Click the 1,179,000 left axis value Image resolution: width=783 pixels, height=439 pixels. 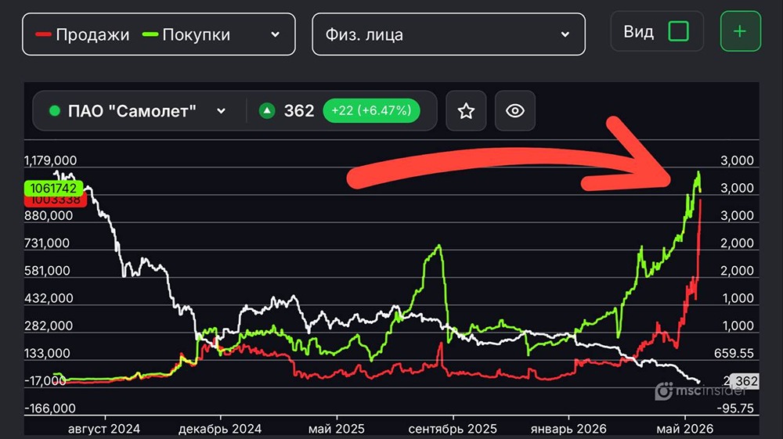pyautogui.click(x=50, y=160)
